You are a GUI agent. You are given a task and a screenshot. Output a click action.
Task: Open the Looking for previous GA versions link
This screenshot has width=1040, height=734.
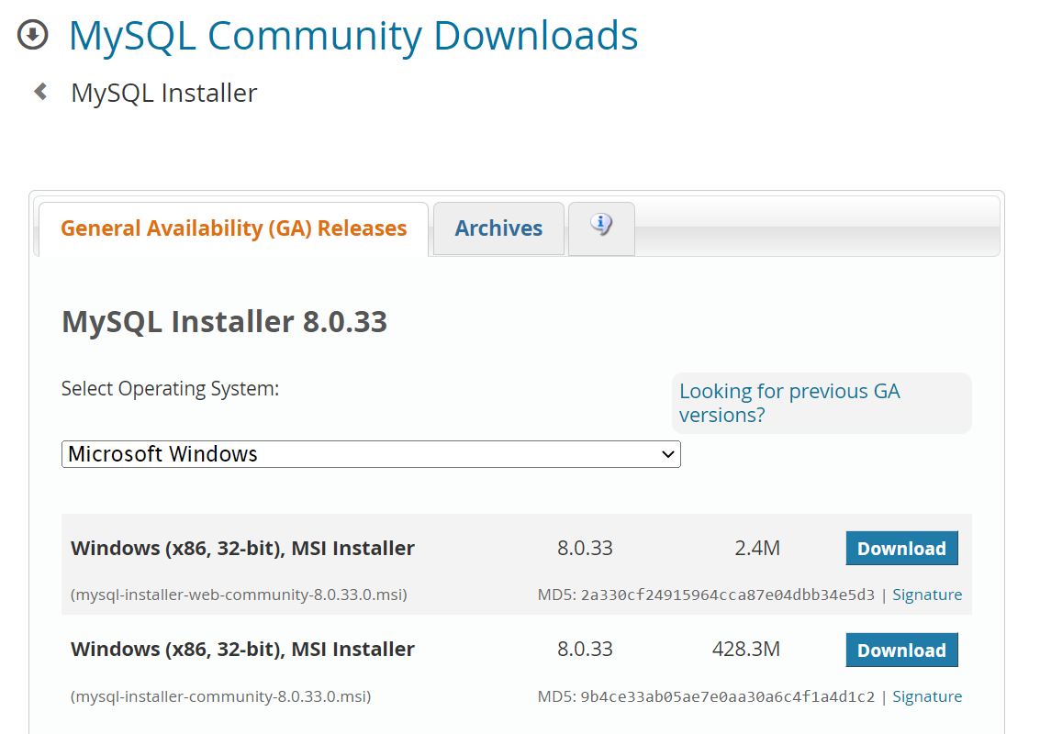pyautogui.click(x=789, y=403)
